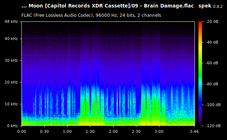Viewport: 227px width, 140px height.
Task: Click the '-20 dB' scale label
Action: click(x=212, y=21)
